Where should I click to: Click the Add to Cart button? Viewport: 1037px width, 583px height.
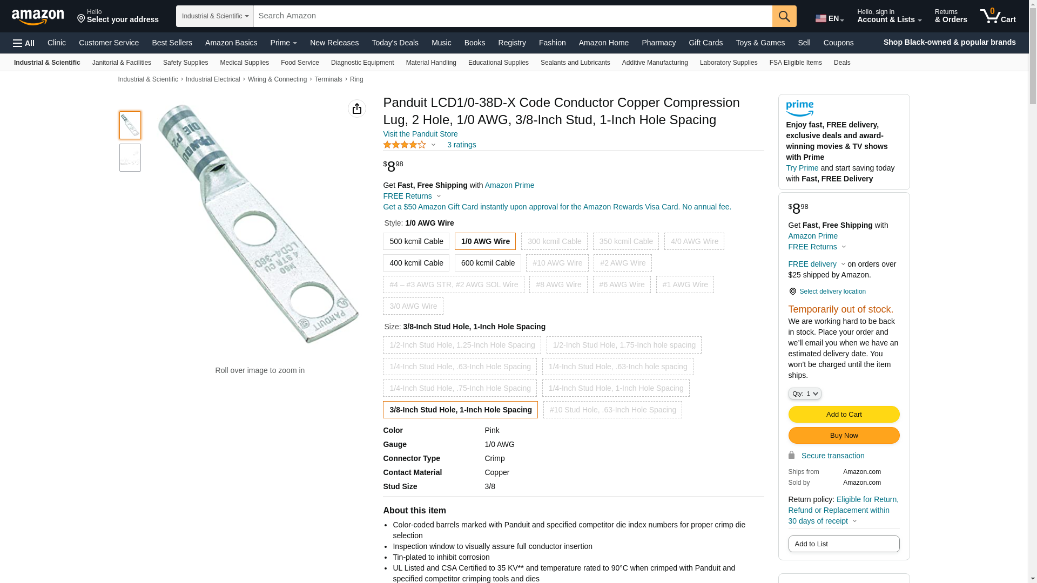click(844, 414)
